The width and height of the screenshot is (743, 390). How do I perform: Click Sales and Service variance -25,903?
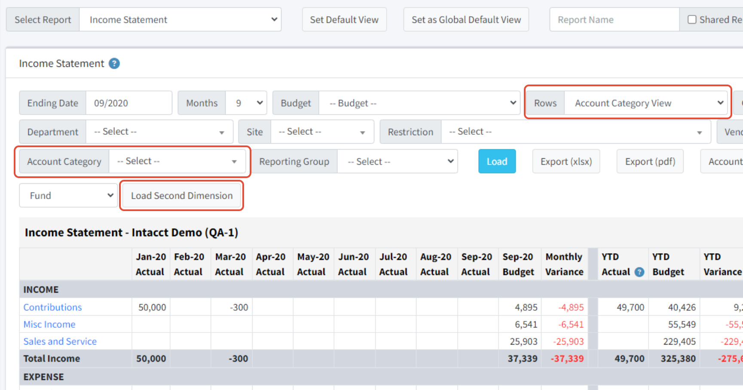(568, 342)
